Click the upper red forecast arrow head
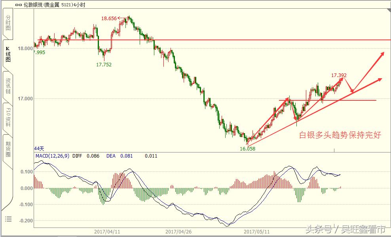Screen dimensions: 391x237 [382, 53]
